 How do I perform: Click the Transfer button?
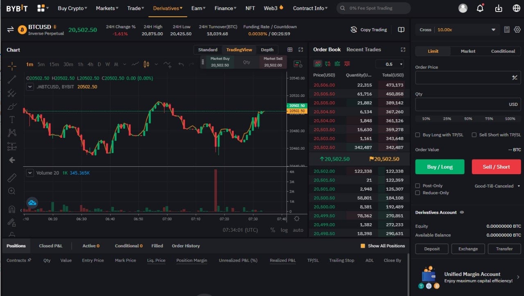point(504,249)
